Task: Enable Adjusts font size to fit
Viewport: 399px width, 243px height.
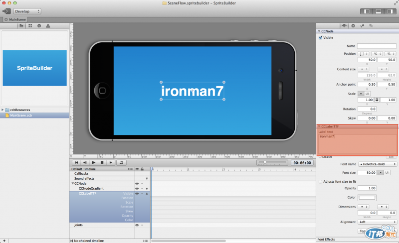Action: click(320, 181)
